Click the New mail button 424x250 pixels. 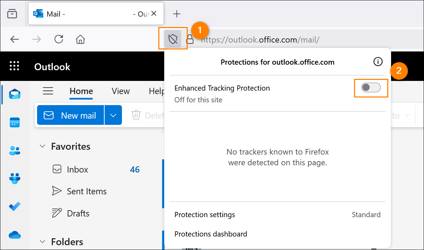tap(71, 115)
